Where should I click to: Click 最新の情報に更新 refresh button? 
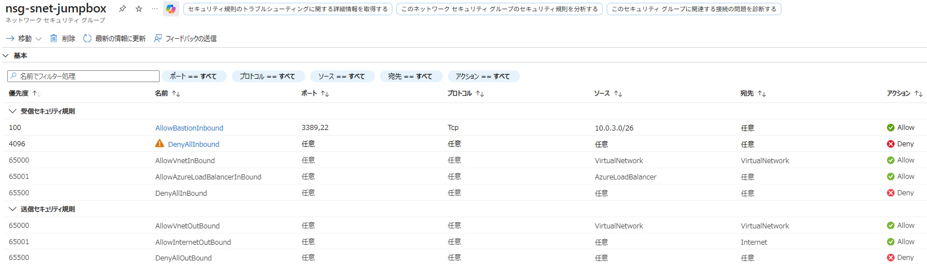point(114,39)
